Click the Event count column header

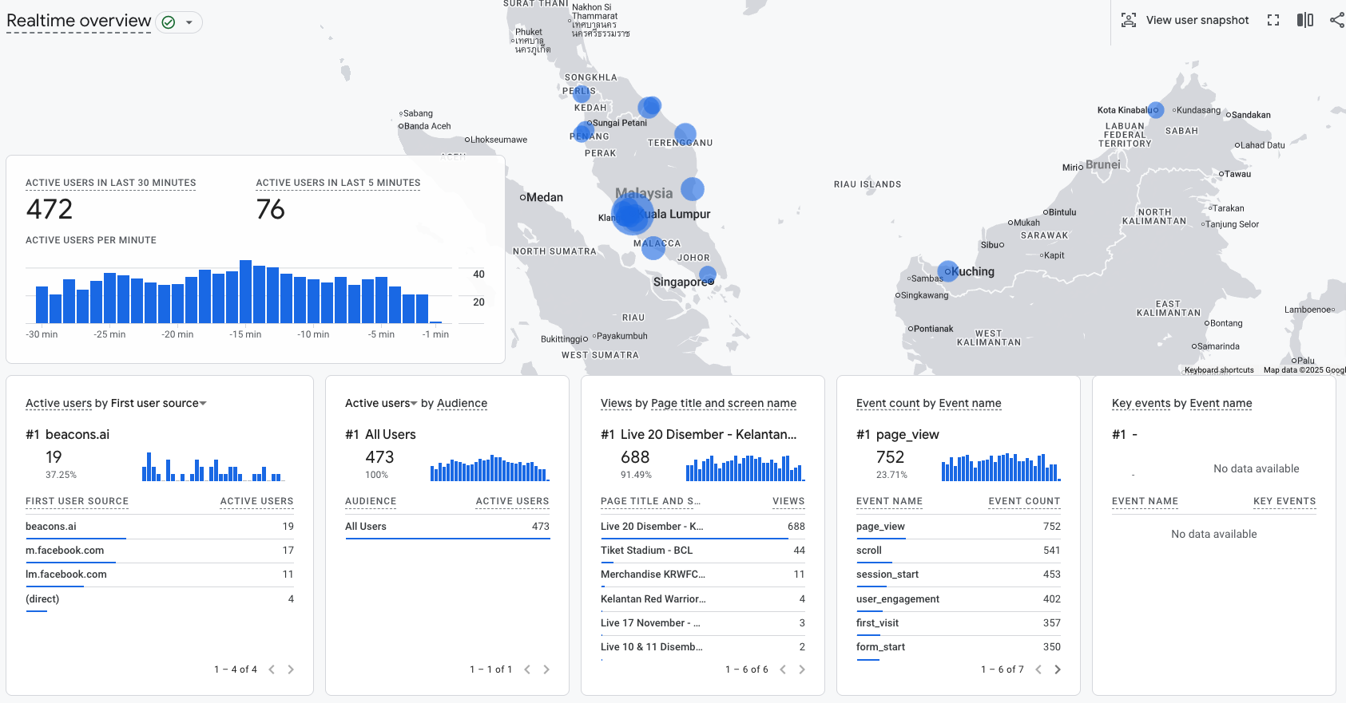point(1023,502)
